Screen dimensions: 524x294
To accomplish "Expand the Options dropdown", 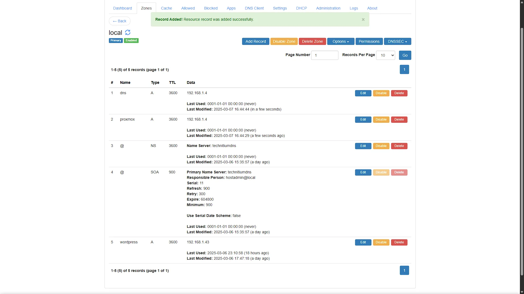I will 341,41.
